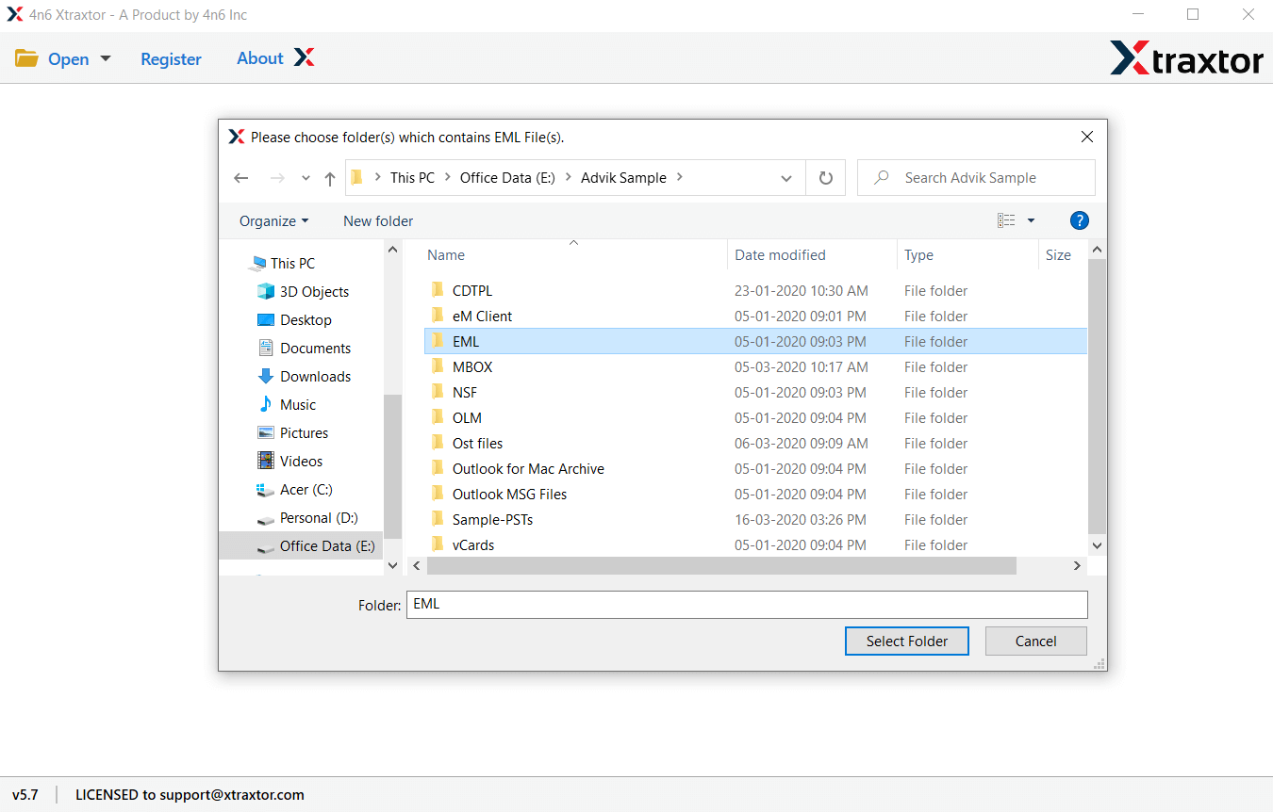Click the Select Folder button

click(x=907, y=641)
